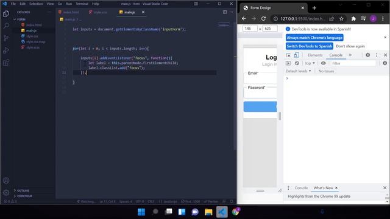Click the Windows Start button
Viewport: 390px width, 219px height.
pyautogui.click(x=141, y=212)
